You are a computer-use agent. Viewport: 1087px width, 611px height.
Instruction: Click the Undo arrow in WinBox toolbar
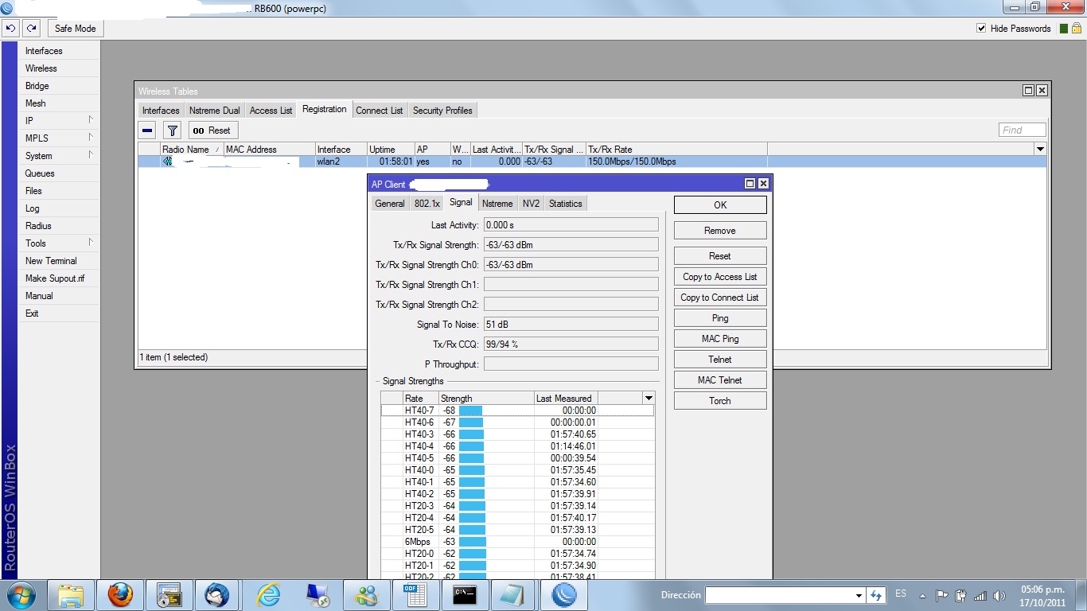click(11, 28)
